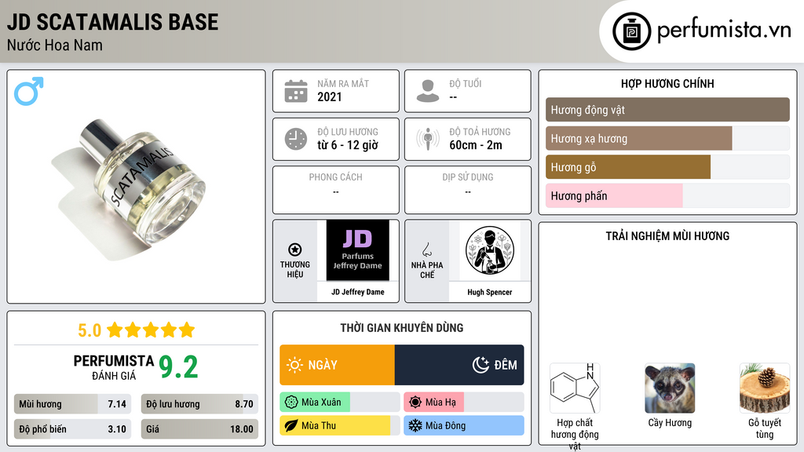The image size is (804, 452).
Task: Click the NĂM RA MẮT label
Action: [x=343, y=83]
